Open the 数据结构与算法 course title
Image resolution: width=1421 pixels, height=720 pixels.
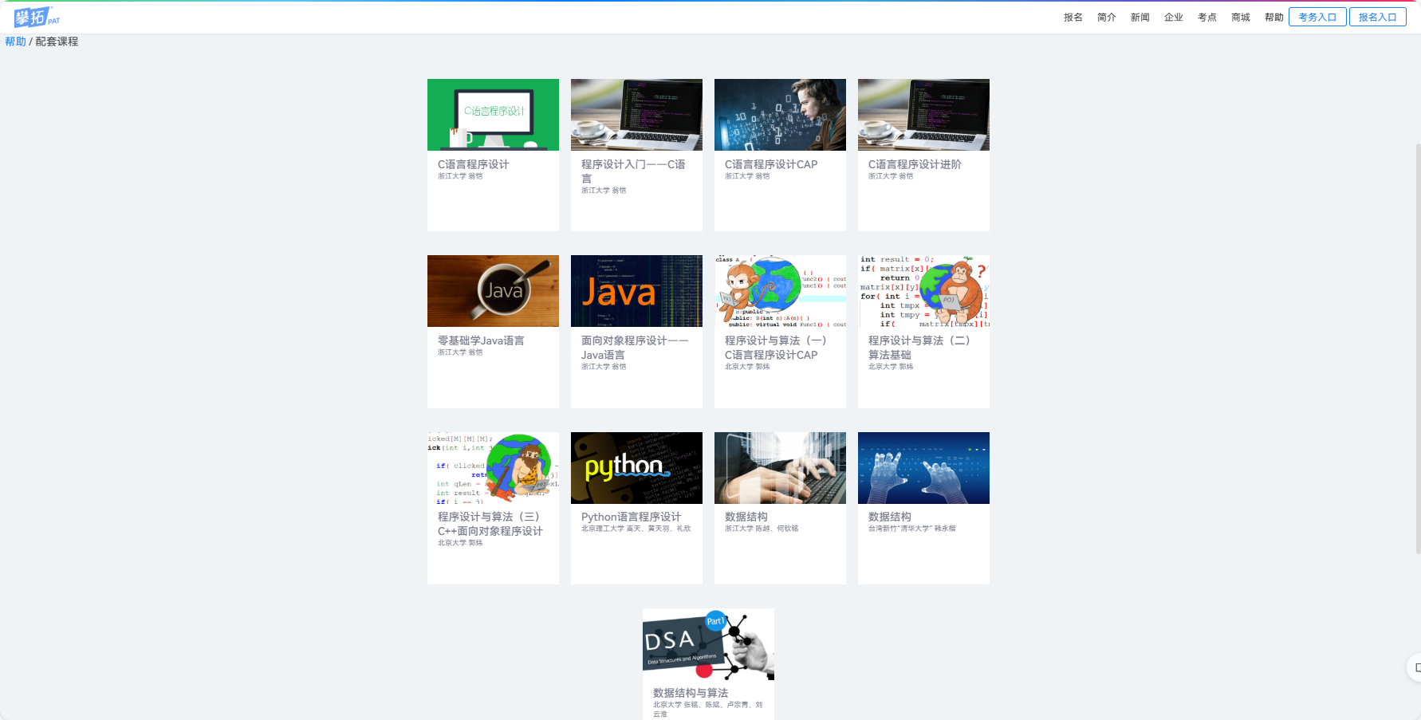coord(690,693)
